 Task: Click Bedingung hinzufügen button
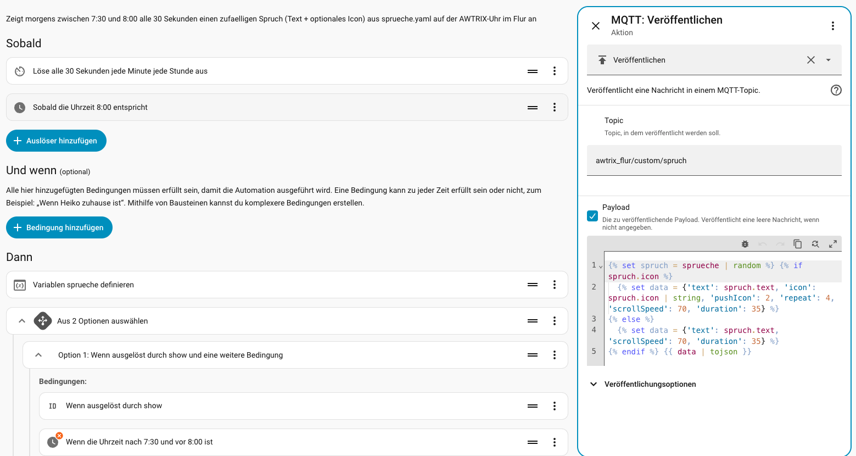59,227
